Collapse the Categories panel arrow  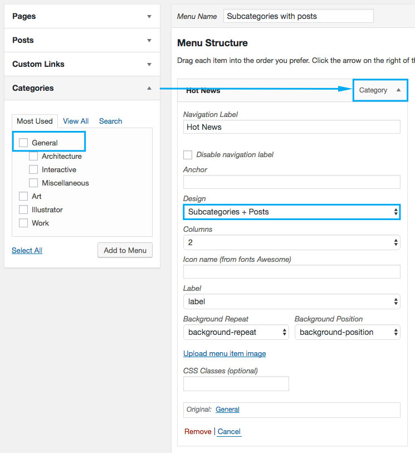click(x=149, y=88)
